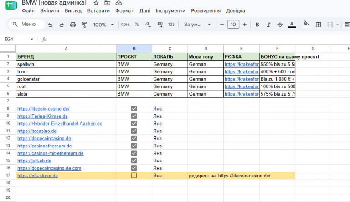The height and width of the screenshot is (202, 350).
Task: Format as percent
Action: pyautogui.click(x=137, y=24)
